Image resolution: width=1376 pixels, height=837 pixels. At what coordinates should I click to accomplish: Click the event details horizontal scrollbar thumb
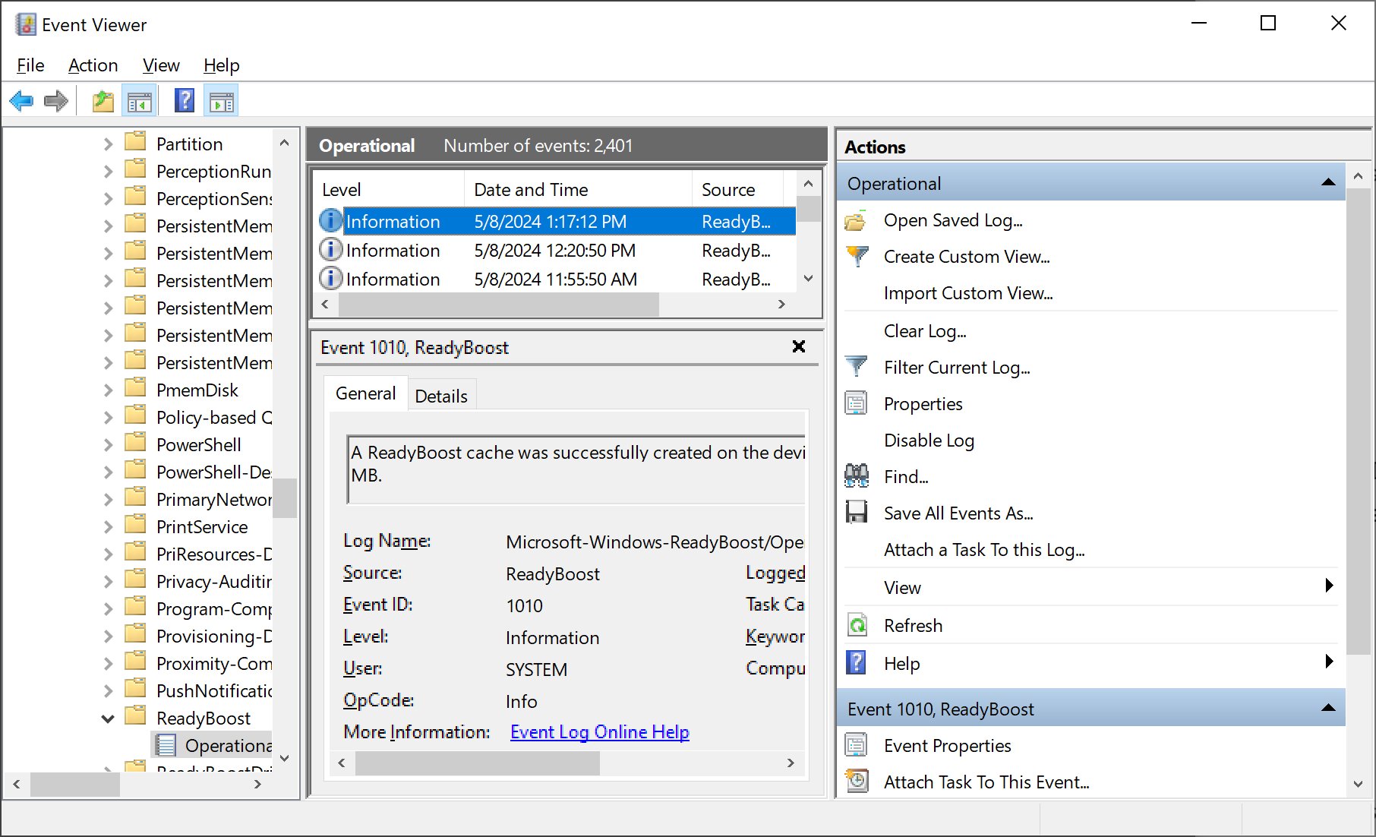point(478,763)
